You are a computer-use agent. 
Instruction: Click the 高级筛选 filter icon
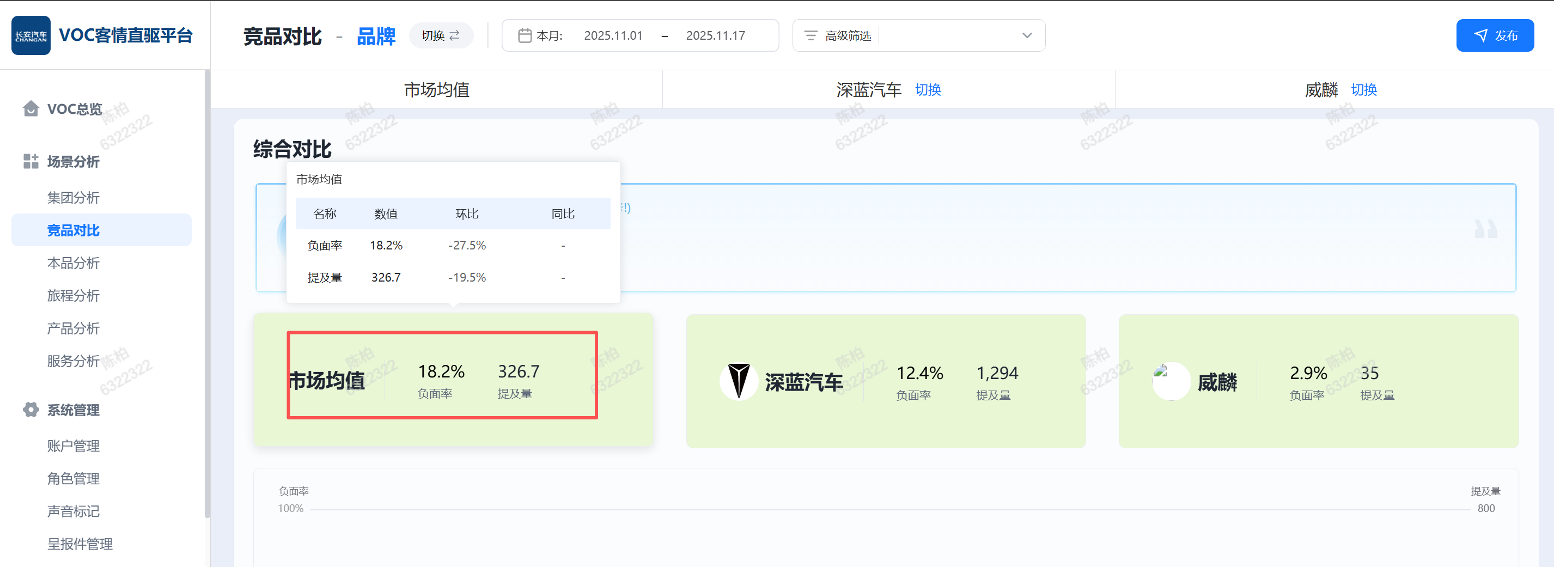(x=811, y=35)
